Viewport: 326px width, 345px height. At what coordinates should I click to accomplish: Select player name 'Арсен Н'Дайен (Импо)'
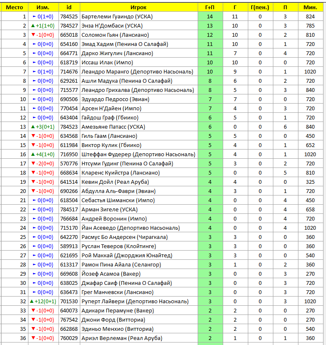[111, 109]
